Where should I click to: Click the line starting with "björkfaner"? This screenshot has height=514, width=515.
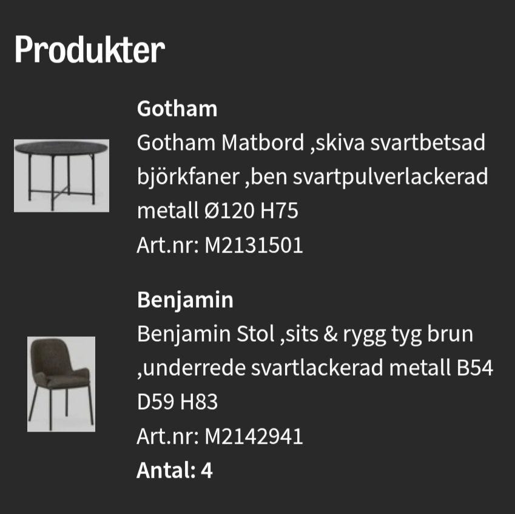[312, 177]
